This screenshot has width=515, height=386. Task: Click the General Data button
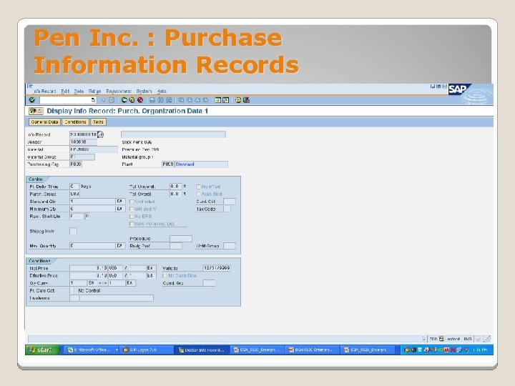click(x=44, y=122)
